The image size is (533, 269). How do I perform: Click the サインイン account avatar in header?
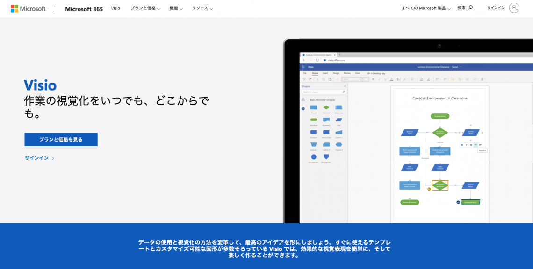click(514, 8)
